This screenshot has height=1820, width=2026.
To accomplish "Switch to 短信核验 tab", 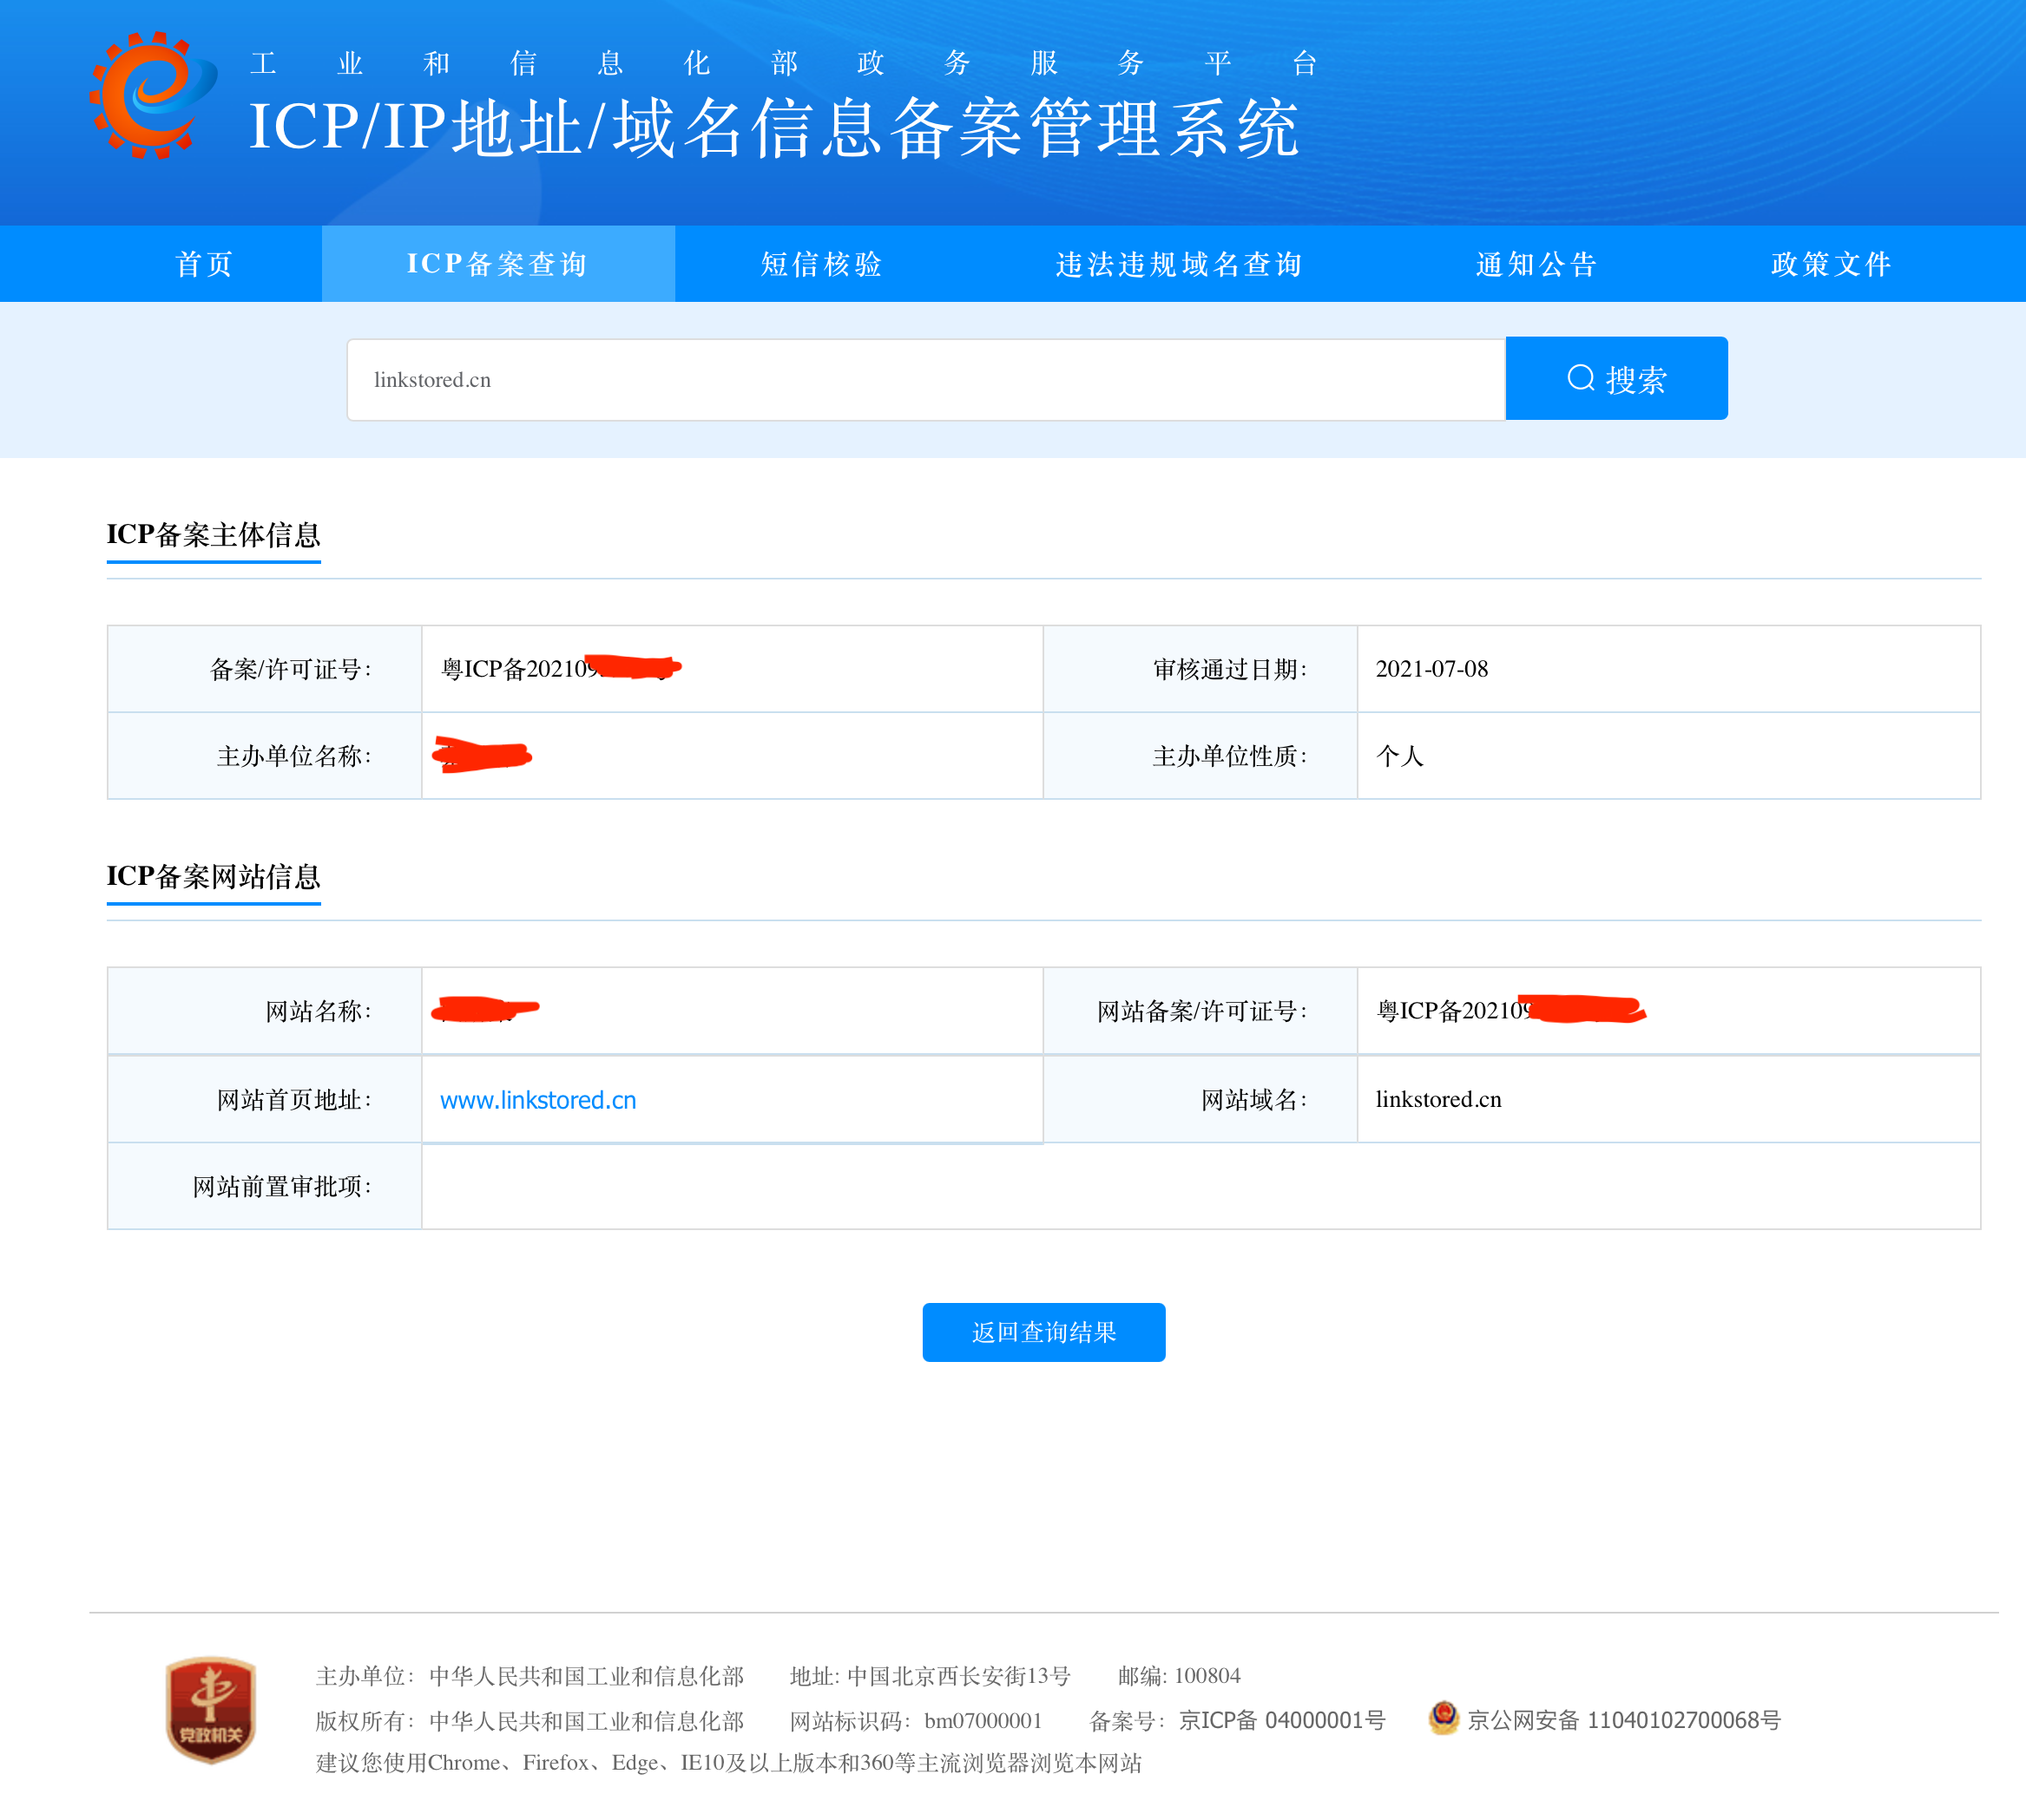I will tap(821, 264).
